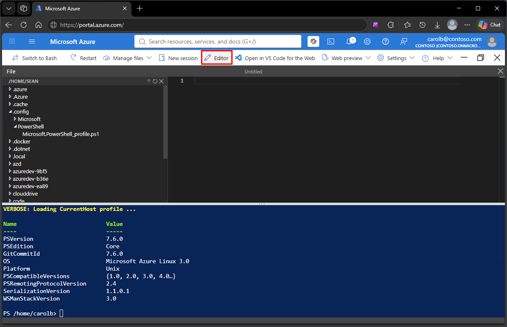
Task: Expand the azd folder
Action: [10, 164]
